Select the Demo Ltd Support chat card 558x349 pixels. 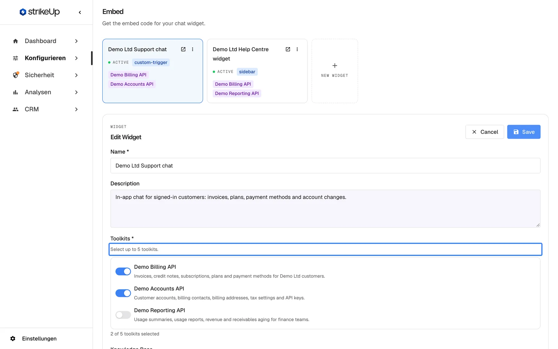coord(153,71)
